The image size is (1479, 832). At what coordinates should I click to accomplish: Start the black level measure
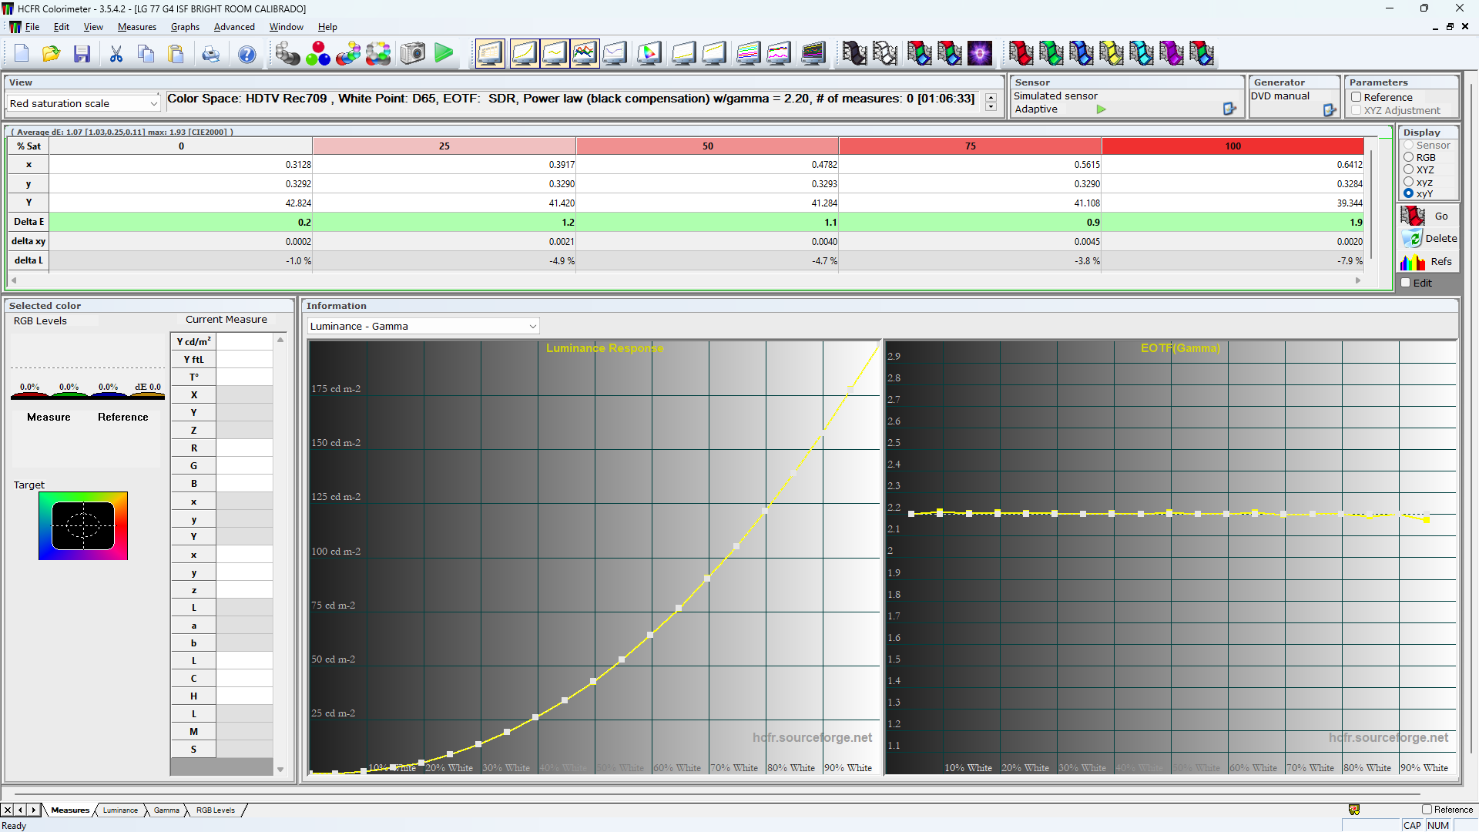coord(854,54)
